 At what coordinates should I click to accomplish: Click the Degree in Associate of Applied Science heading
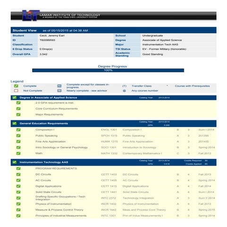(48, 98)
